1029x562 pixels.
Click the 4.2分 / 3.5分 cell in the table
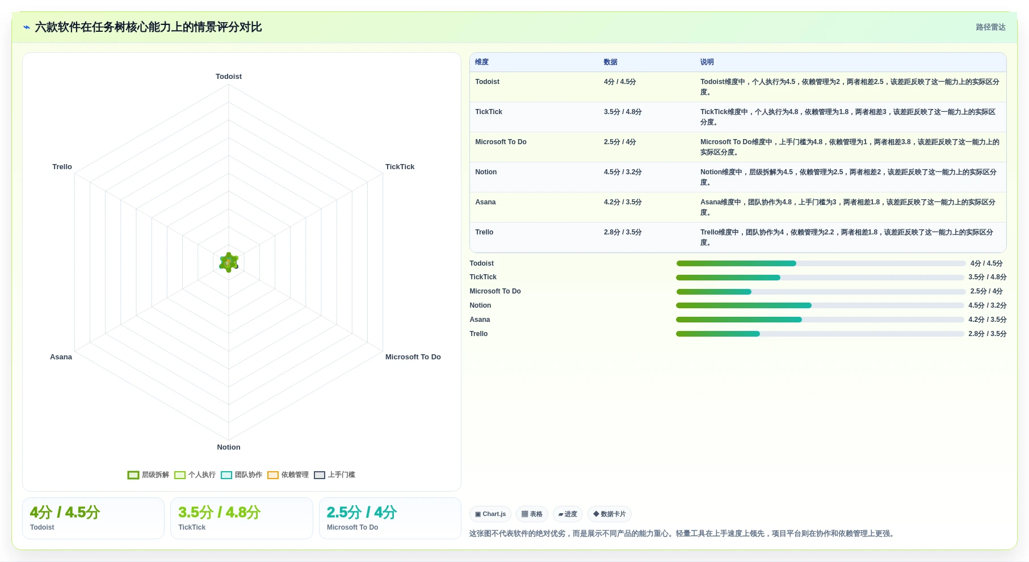pyautogui.click(x=623, y=202)
